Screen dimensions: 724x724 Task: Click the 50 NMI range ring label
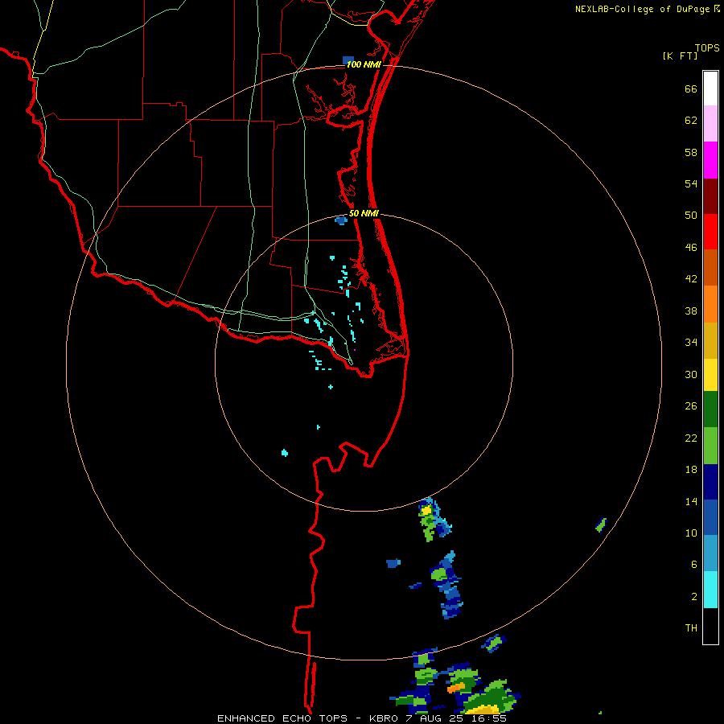coord(364,213)
